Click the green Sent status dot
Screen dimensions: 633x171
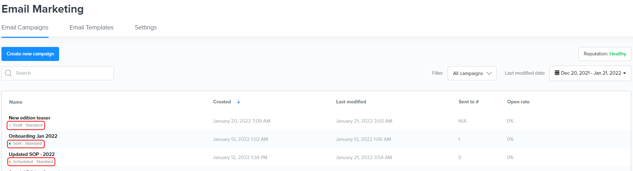(10, 144)
